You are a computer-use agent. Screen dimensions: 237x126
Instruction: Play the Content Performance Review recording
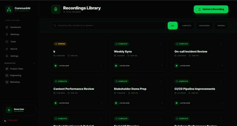(x=56, y=103)
